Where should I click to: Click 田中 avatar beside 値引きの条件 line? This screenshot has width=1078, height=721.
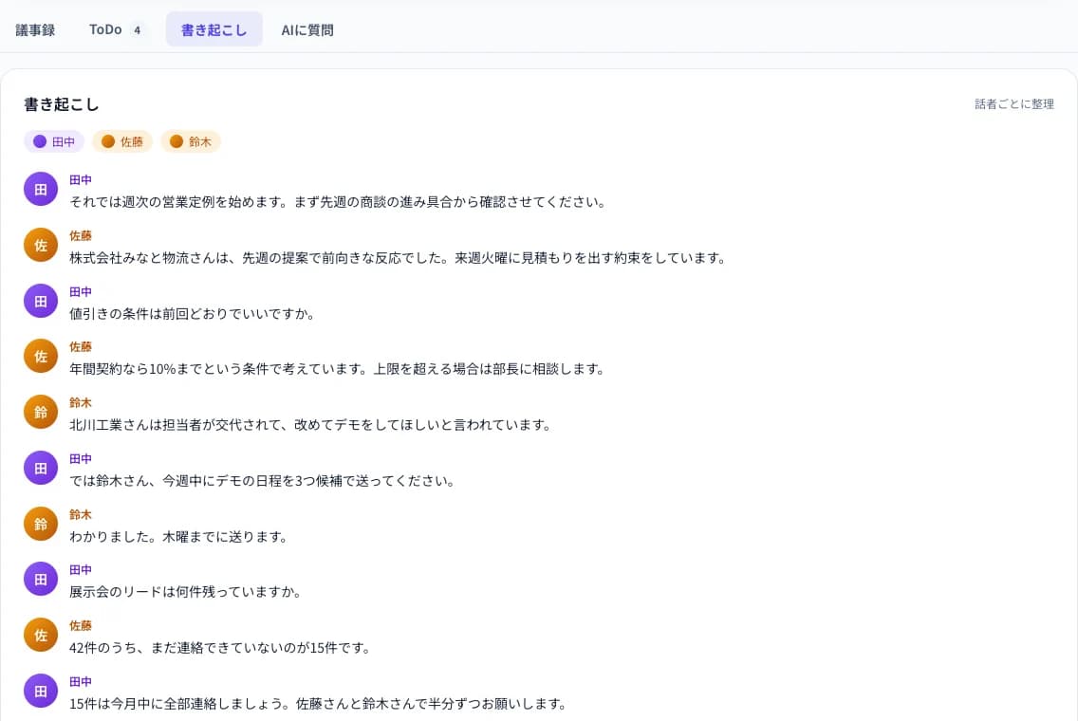(x=41, y=301)
